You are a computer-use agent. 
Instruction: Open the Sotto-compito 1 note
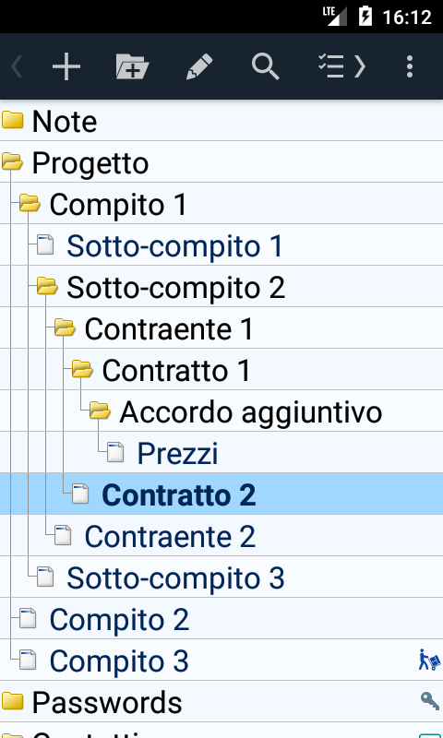pyautogui.click(x=174, y=245)
